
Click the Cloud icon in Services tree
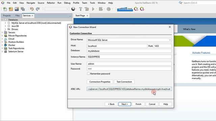click(6, 39)
